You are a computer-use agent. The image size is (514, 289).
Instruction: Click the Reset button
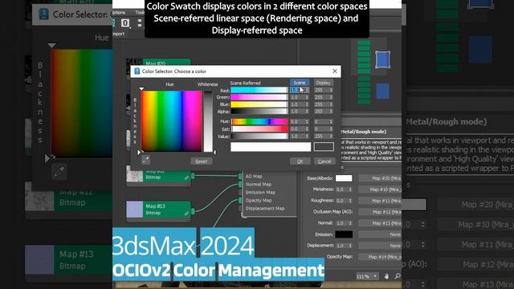[x=202, y=161]
